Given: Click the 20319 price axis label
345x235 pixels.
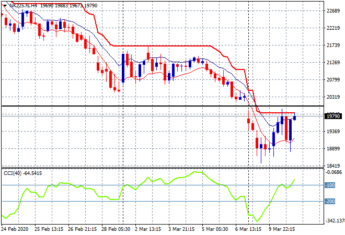Looking at the screenshot, I should coord(333,97).
